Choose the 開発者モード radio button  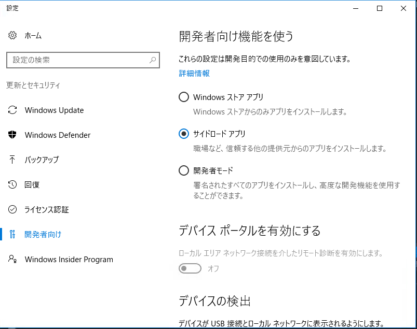pyautogui.click(x=183, y=170)
